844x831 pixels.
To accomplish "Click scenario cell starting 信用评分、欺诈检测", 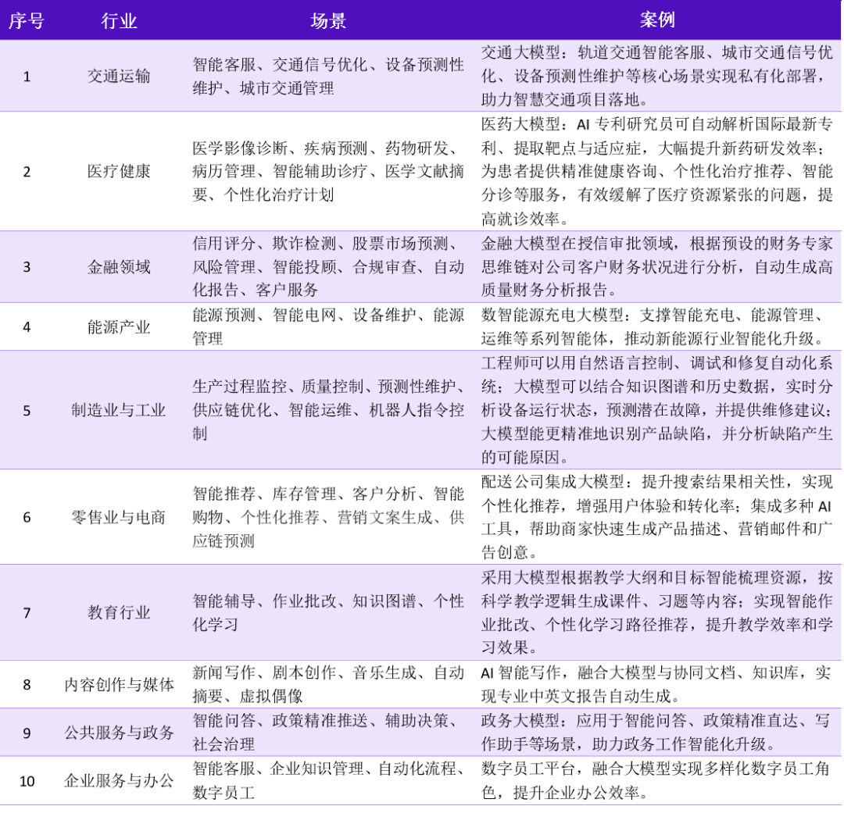I will [x=328, y=267].
